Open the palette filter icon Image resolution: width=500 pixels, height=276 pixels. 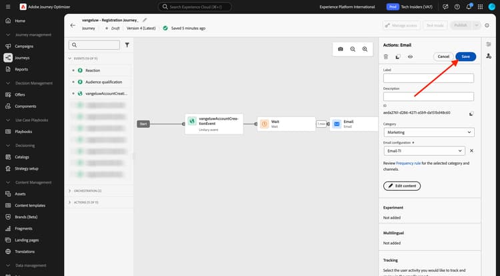[127, 45]
